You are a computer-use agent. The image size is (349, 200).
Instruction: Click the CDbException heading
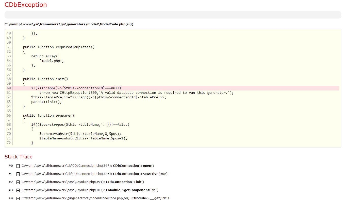[26, 5]
